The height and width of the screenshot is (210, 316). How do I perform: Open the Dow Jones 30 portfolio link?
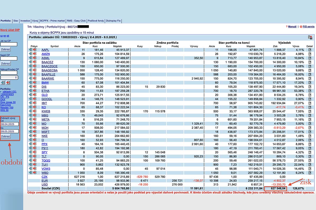coord(8,102)
